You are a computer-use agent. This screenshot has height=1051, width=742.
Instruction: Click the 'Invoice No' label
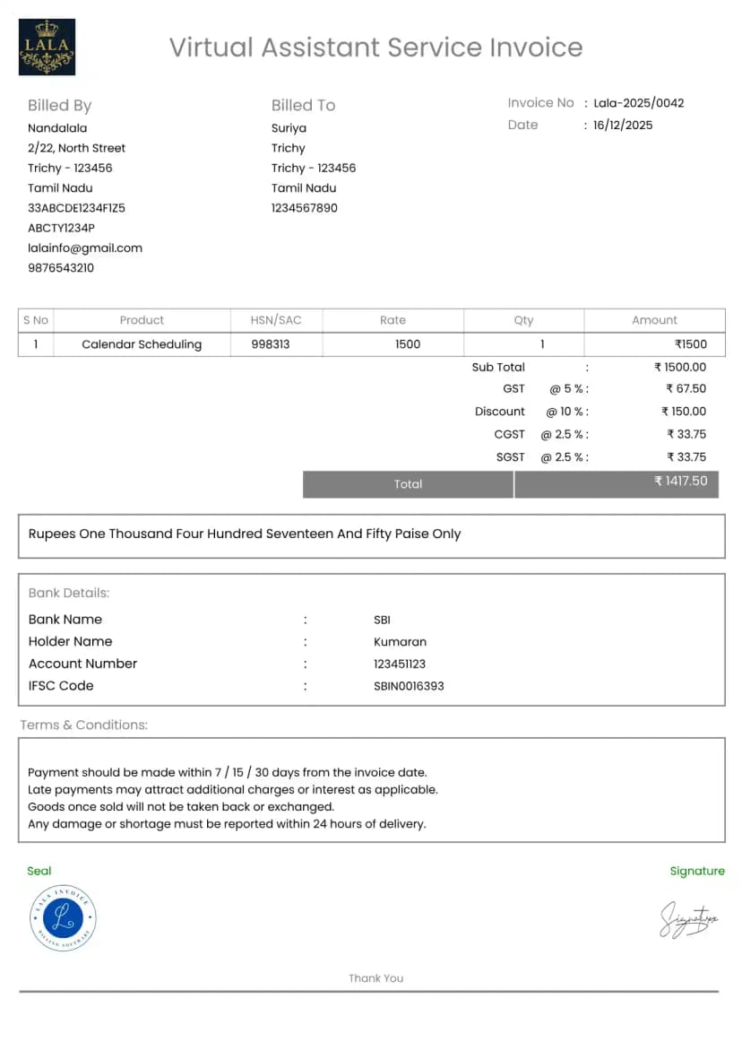click(x=540, y=103)
